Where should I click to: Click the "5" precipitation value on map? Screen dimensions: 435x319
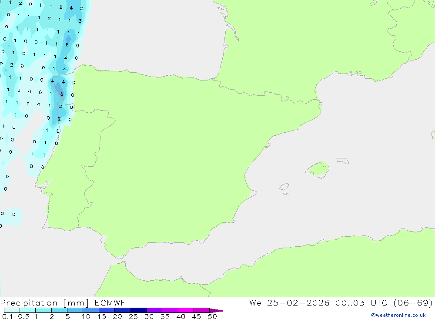coord(67,45)
